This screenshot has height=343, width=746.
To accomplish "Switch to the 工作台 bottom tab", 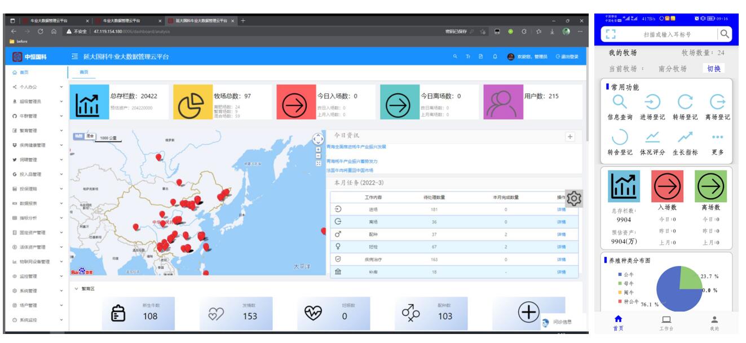I will (x=666, y=323).
